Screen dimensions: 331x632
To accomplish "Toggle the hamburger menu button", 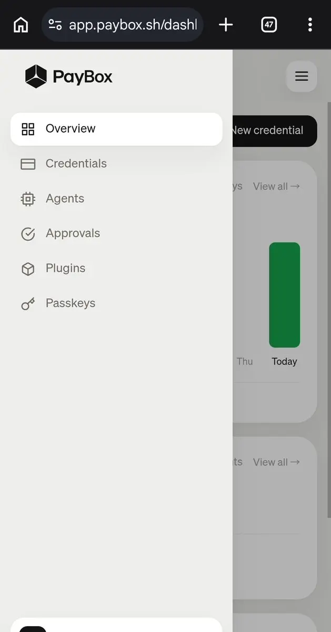I will [302, 76].
